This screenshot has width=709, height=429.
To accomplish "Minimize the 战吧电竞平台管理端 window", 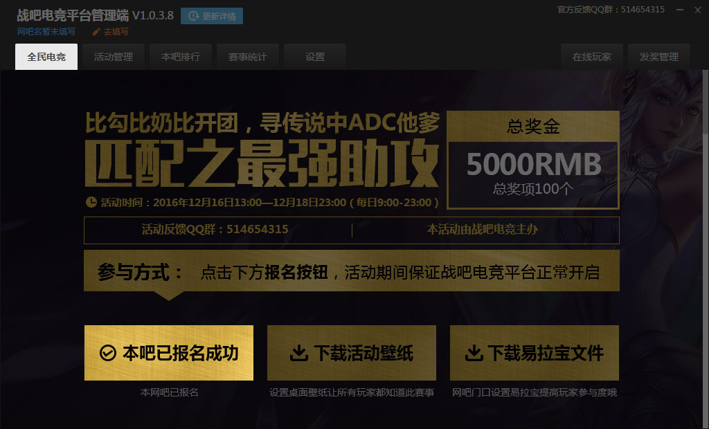I will [x=680, y=10].
